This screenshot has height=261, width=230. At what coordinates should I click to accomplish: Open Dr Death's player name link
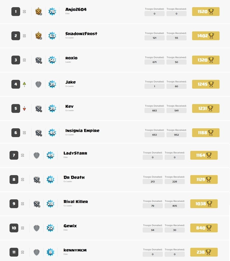coord(74,177)
